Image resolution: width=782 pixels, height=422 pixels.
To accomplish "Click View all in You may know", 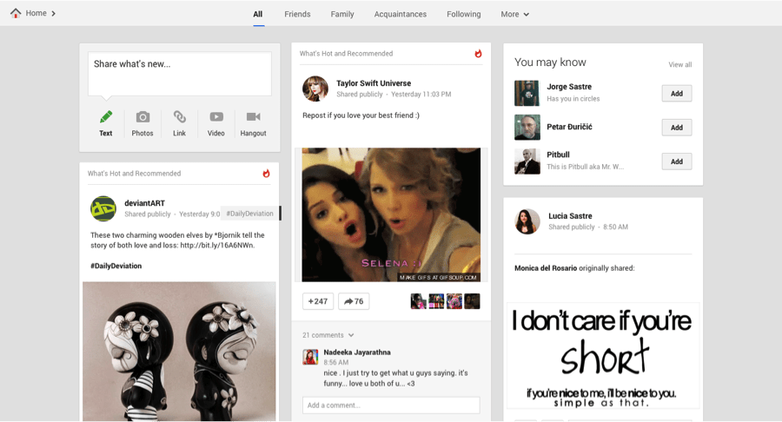I will (679, 65).
